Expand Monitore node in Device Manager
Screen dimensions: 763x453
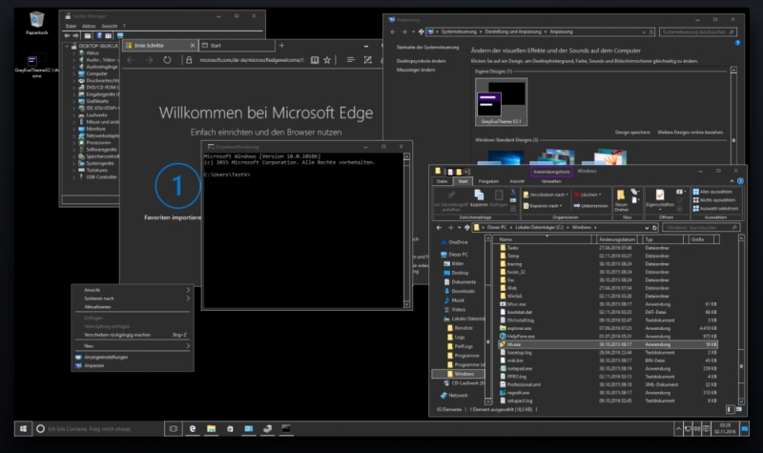[x=74, y=129]
